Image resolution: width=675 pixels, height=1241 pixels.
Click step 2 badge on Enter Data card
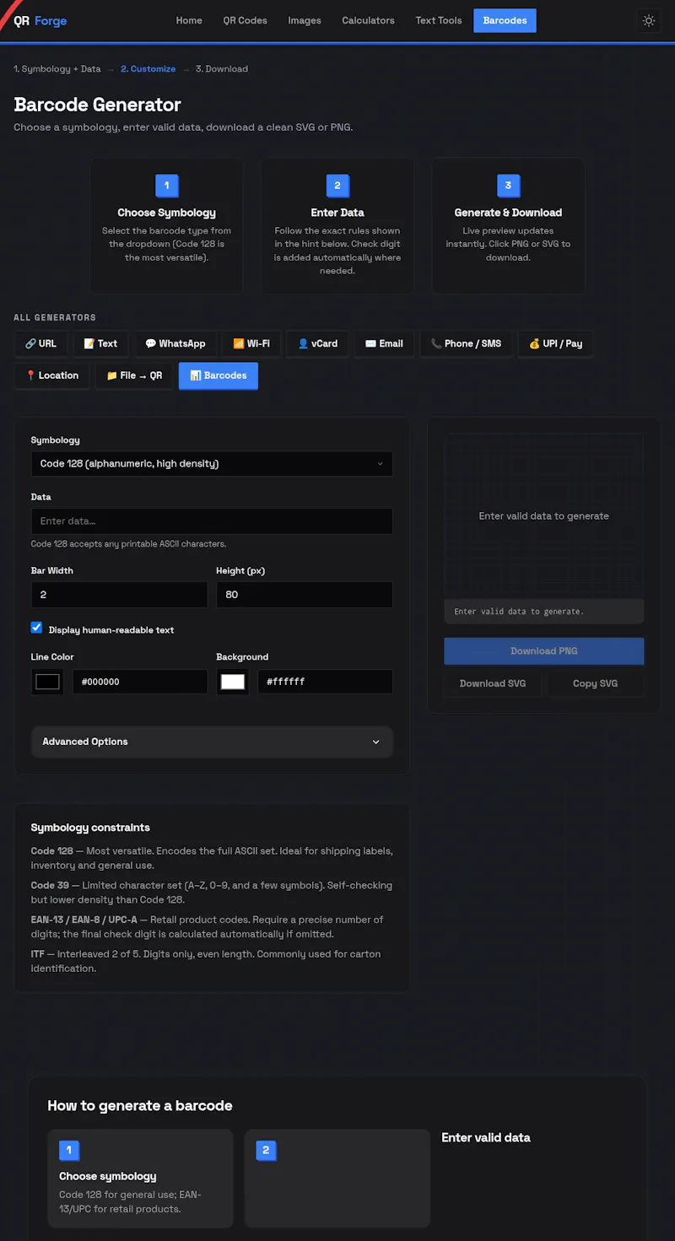337,186
